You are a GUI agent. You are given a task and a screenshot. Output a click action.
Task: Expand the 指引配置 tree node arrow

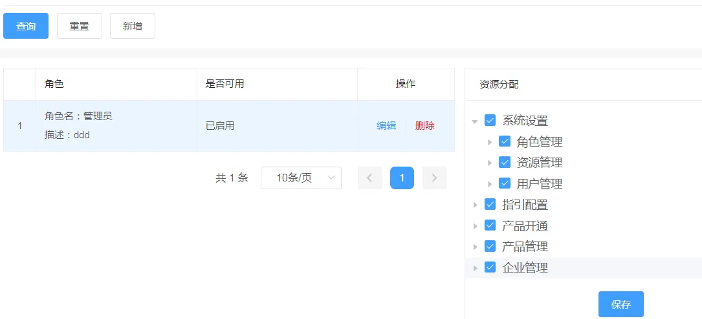475,205
